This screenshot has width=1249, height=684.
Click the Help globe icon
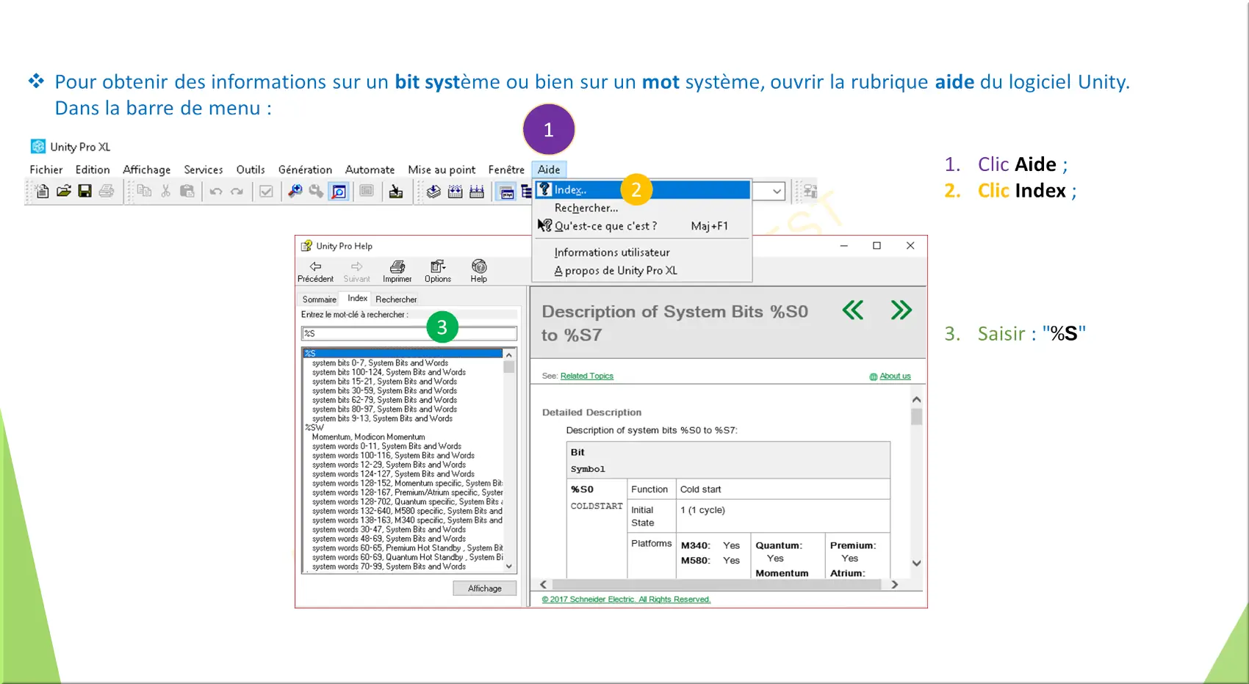click(479, 271)
